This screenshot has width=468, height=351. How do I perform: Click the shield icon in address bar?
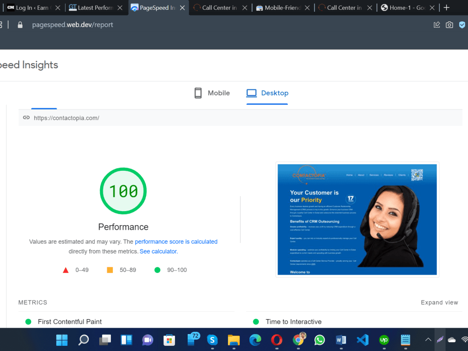point(462,25)
